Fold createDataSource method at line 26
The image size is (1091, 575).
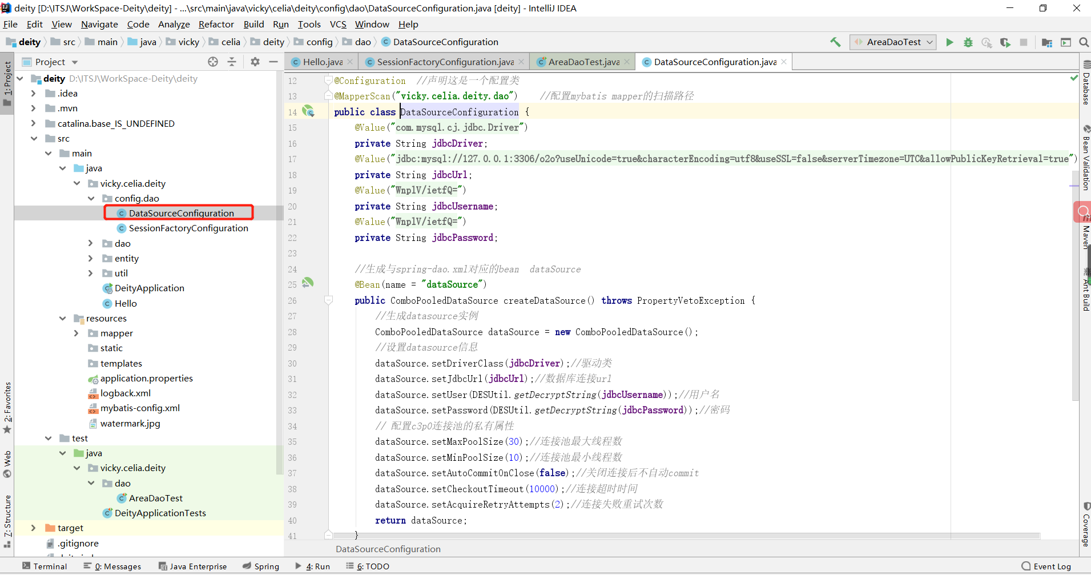(328, 300)
